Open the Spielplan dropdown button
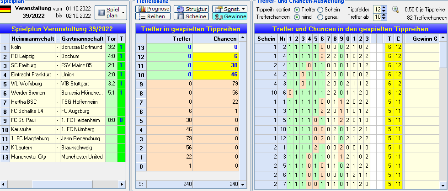448x191 pixels. (x=111, y=12)
